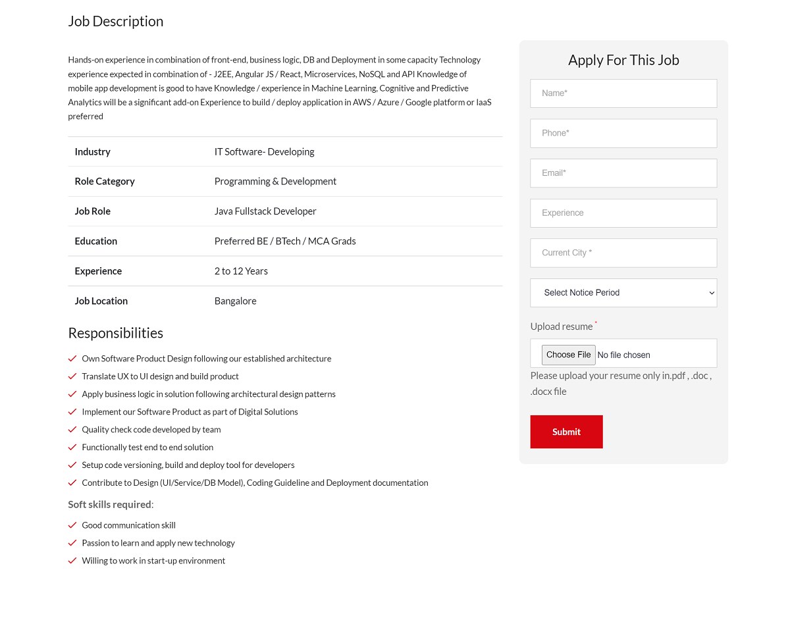Click the checkmark next to "Quality check code developed by team"
This screenshot has height=618, width=790.
(x=72, y=429)
